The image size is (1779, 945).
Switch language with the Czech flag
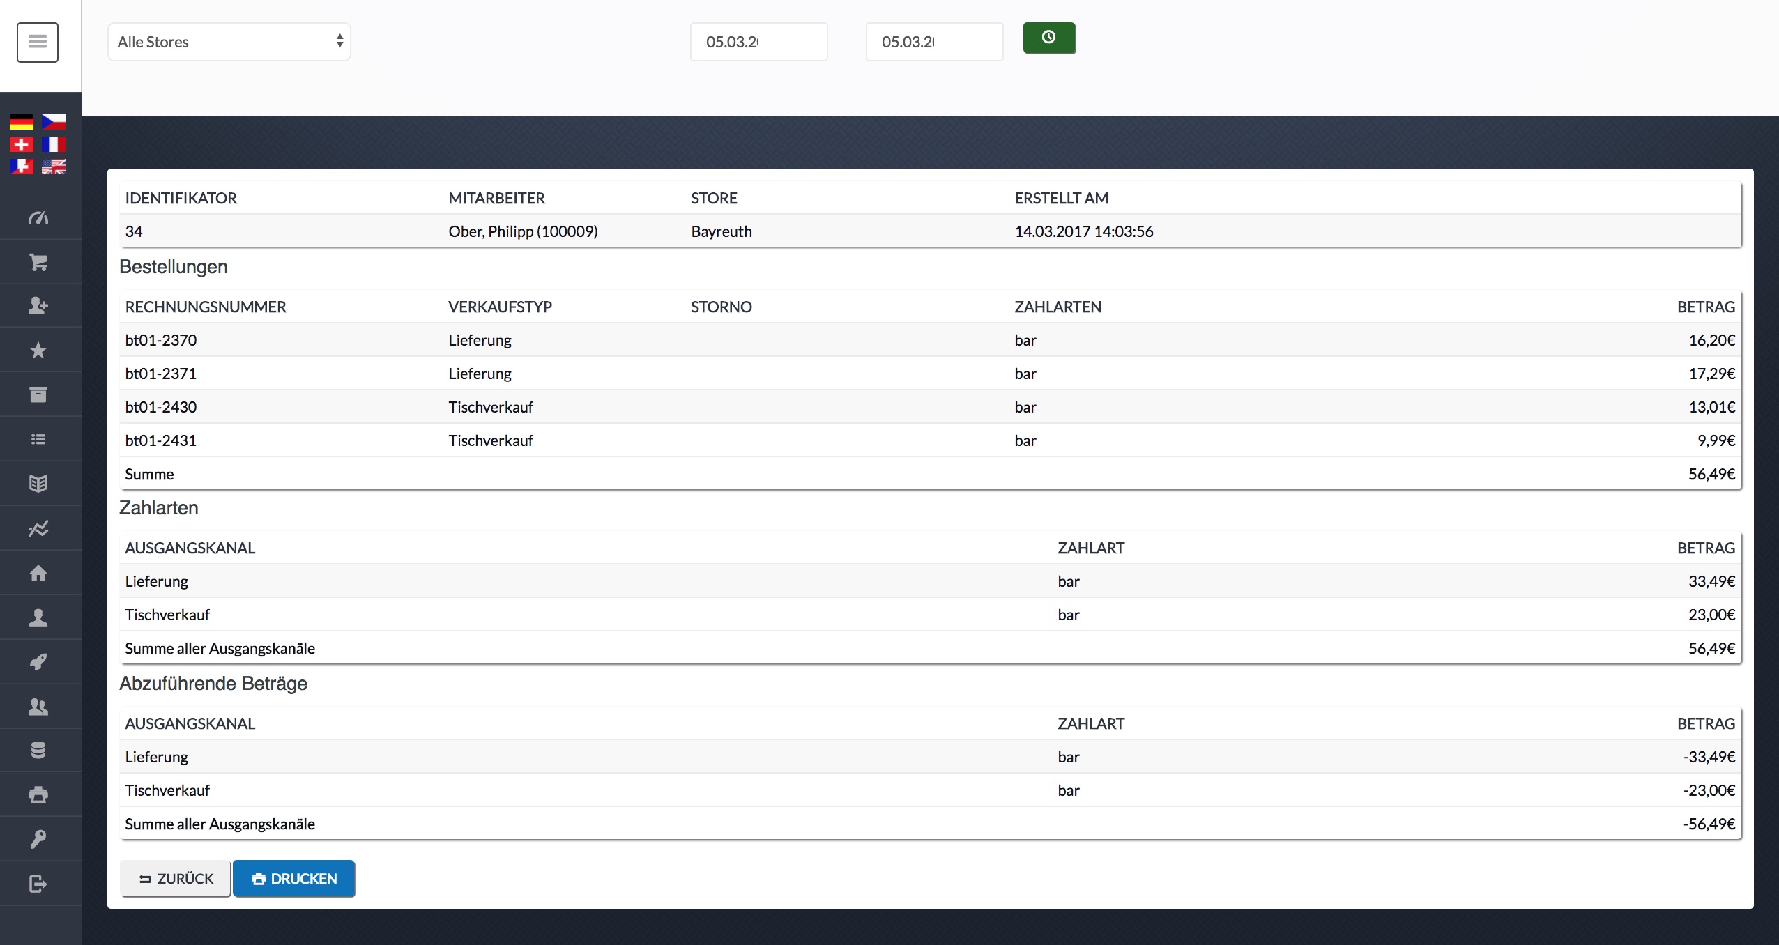click(x=54, y=122)
